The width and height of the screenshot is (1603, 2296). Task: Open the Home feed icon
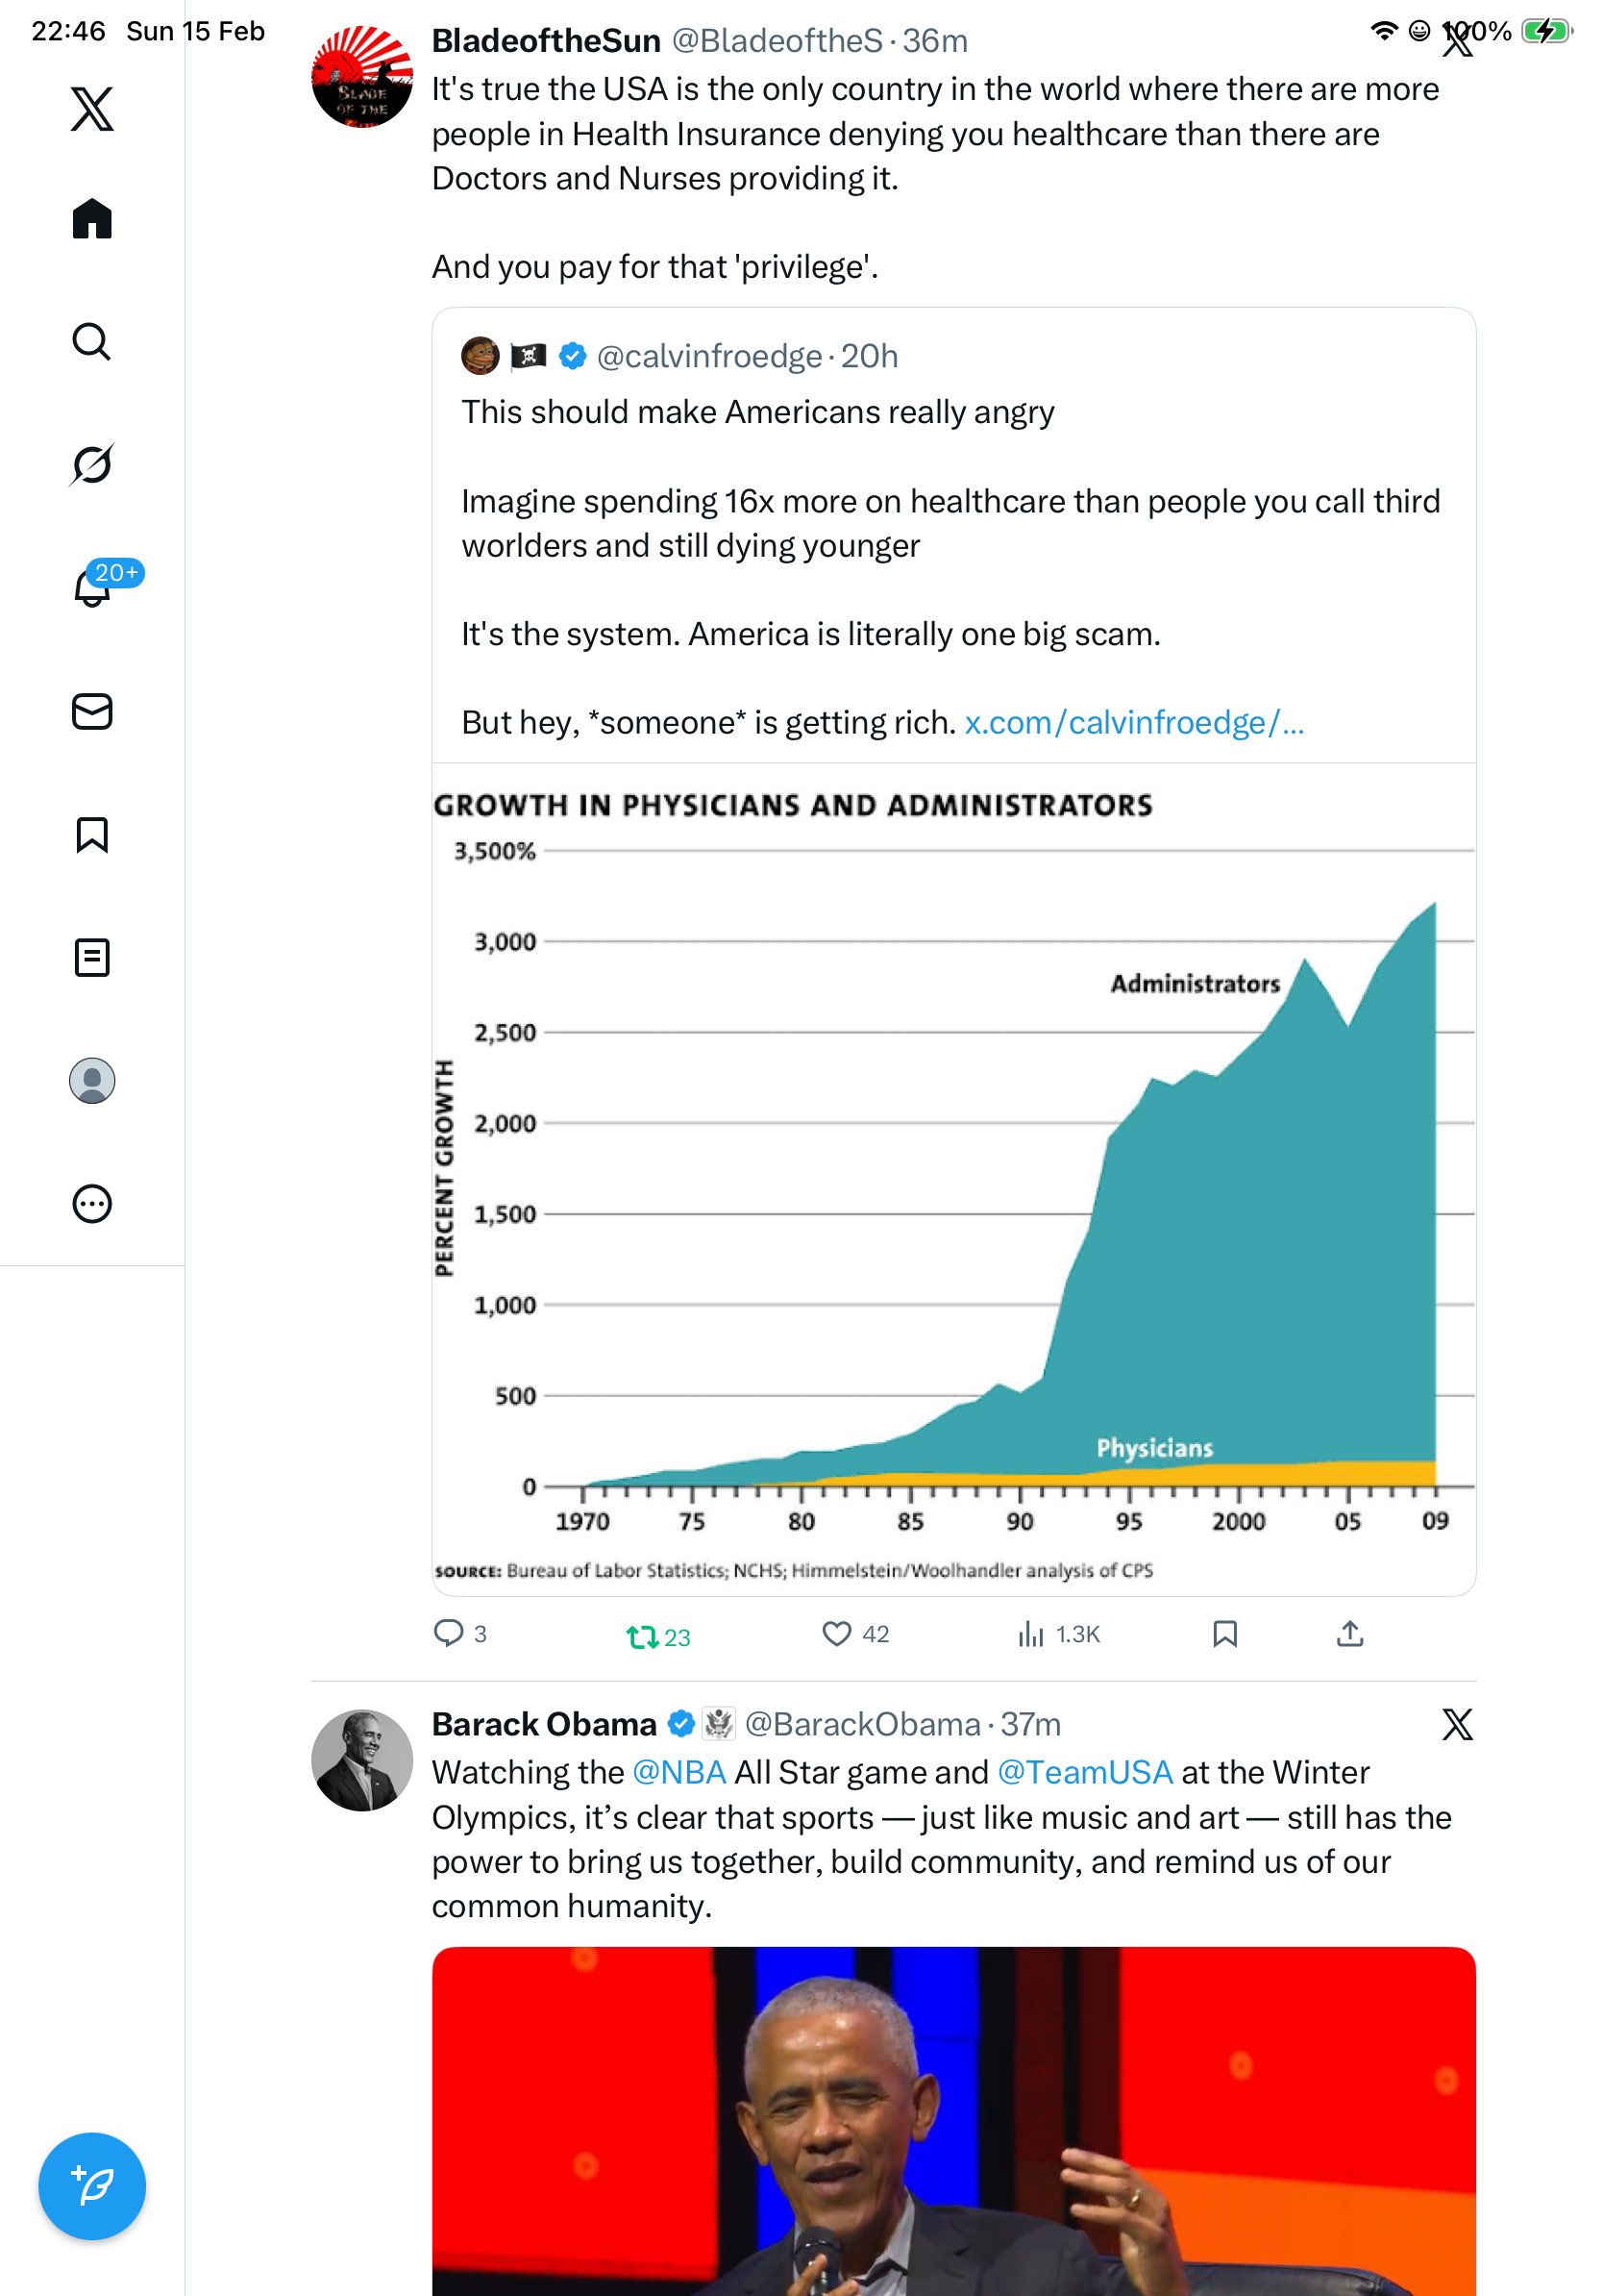coord(92,219)
